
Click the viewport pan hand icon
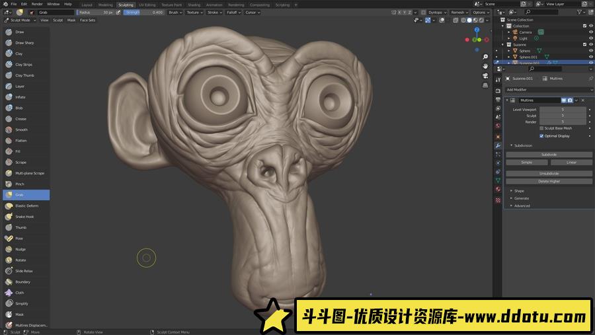pos(485,66)
